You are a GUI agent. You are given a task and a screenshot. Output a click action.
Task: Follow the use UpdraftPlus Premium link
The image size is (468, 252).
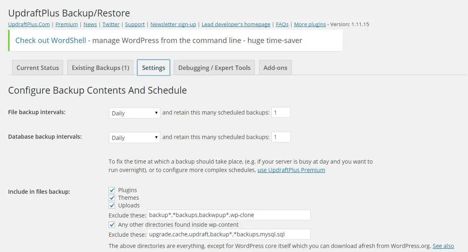point(291,170)
